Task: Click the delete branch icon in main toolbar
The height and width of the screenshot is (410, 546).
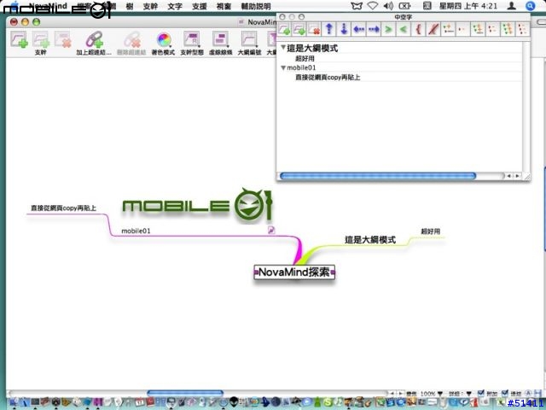Action: click(x=63, y=39)
